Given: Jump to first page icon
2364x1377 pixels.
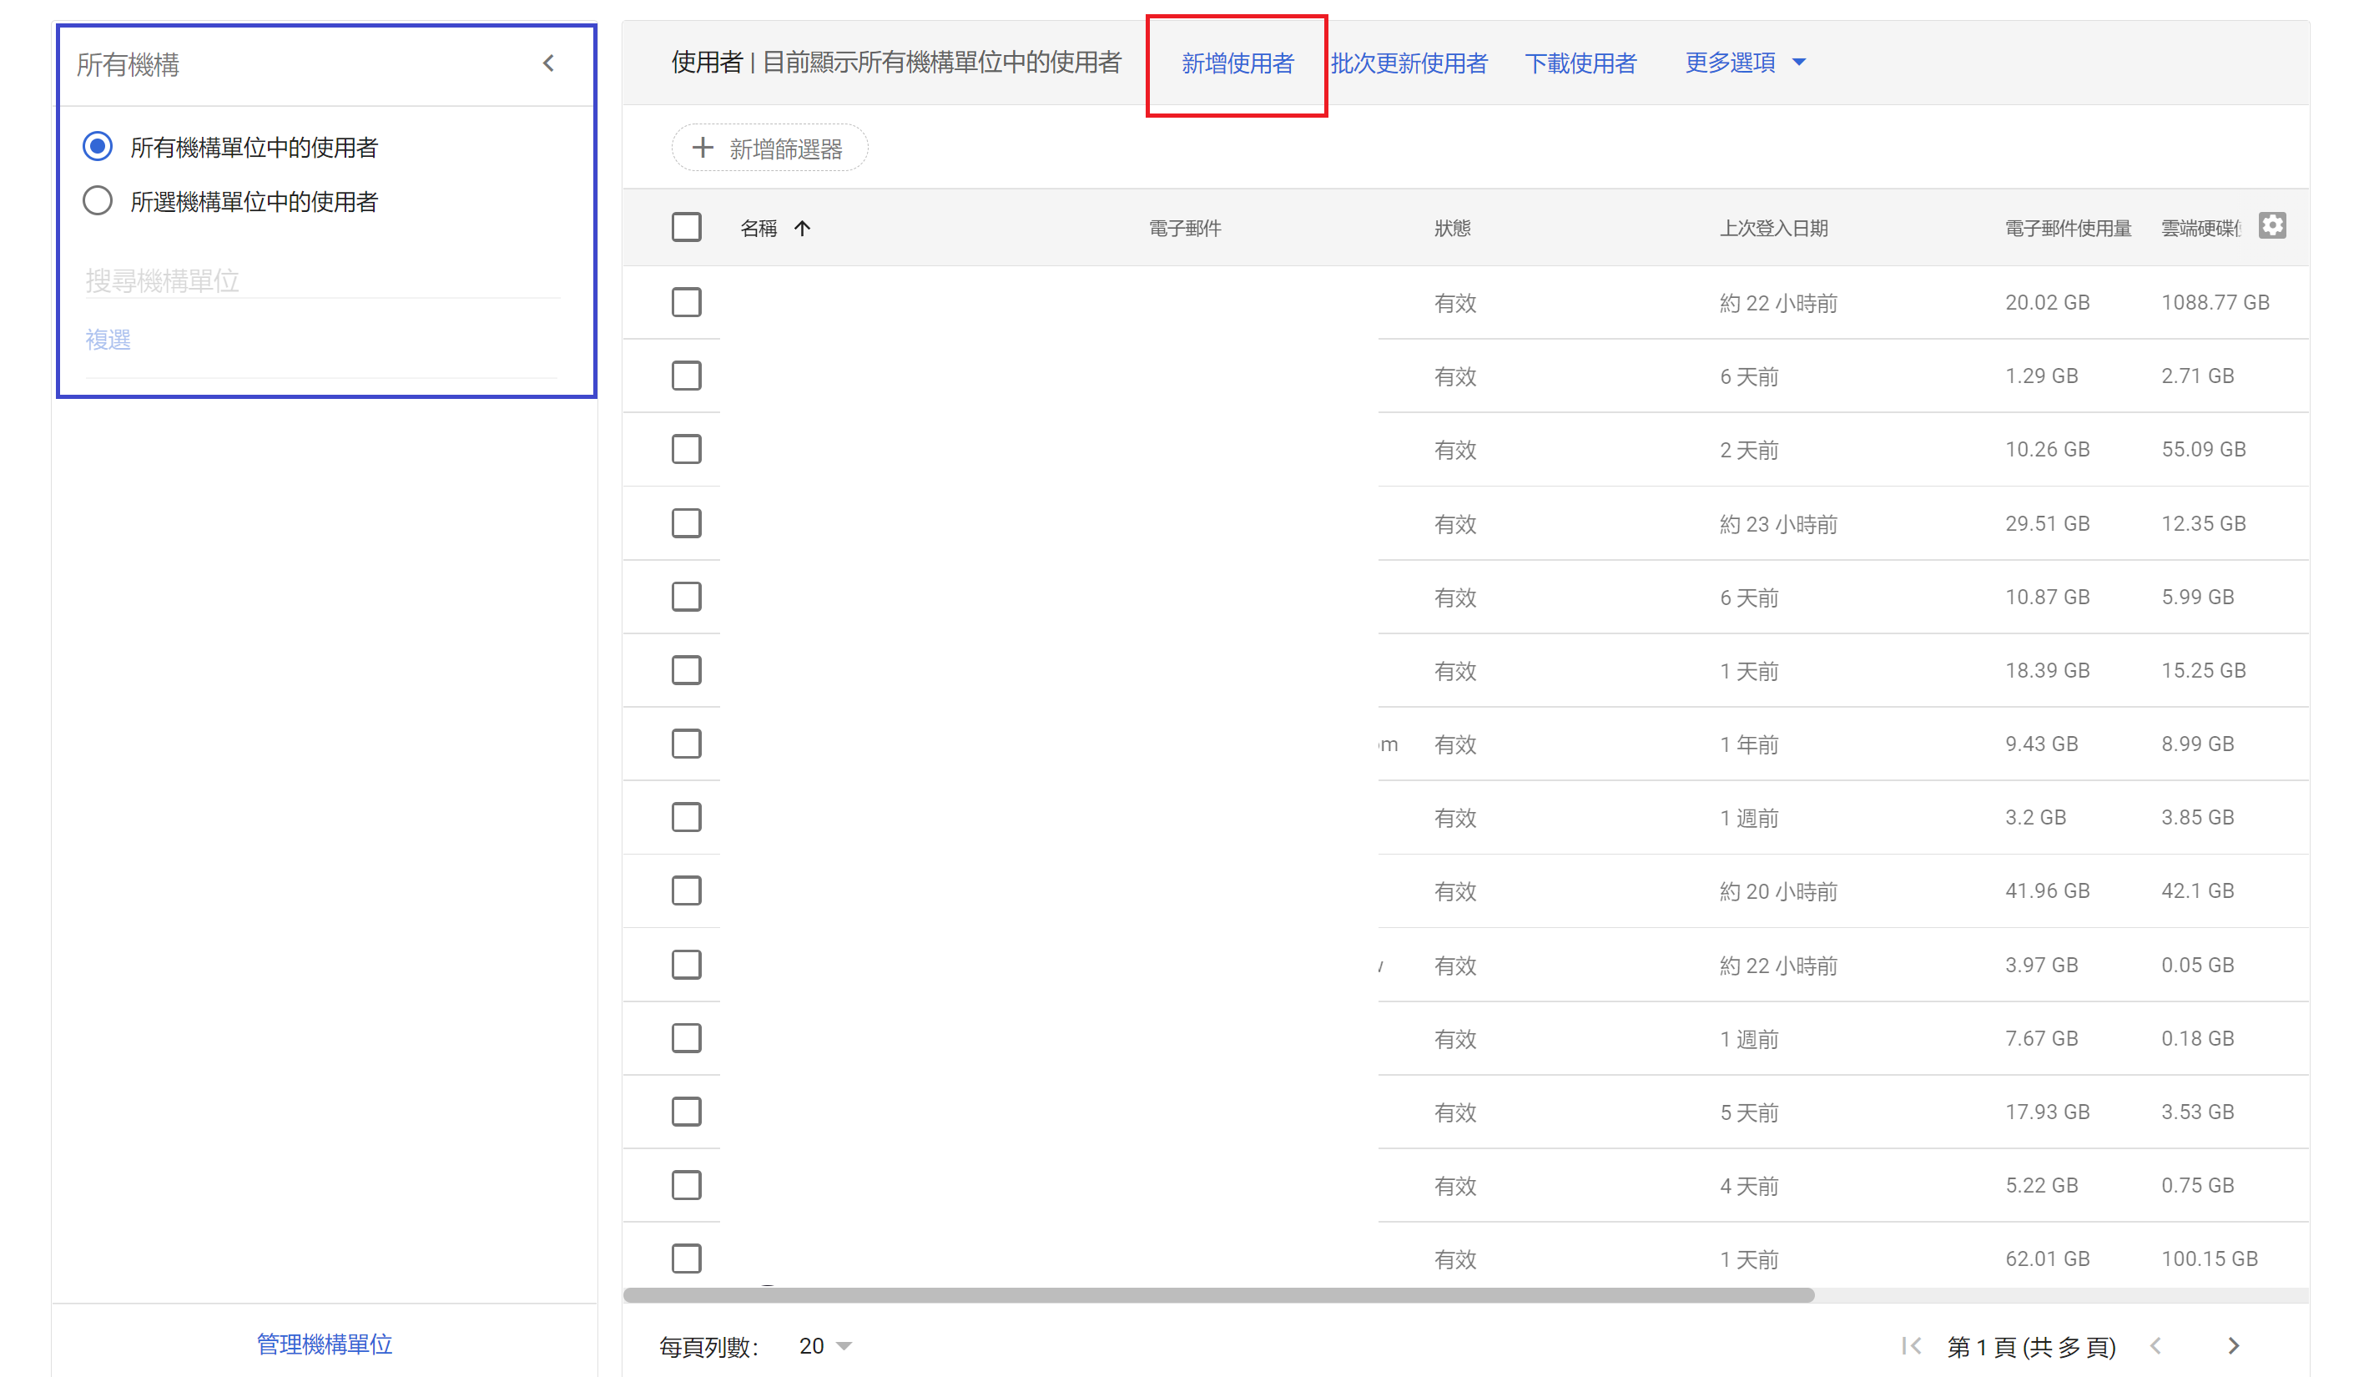Looking at the screenshot, I should click(1910, 1345).
